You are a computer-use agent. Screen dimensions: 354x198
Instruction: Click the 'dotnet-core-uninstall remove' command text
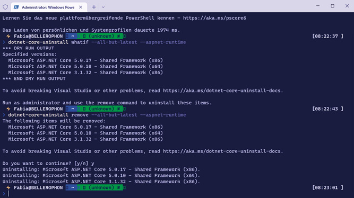click(48, 115)
